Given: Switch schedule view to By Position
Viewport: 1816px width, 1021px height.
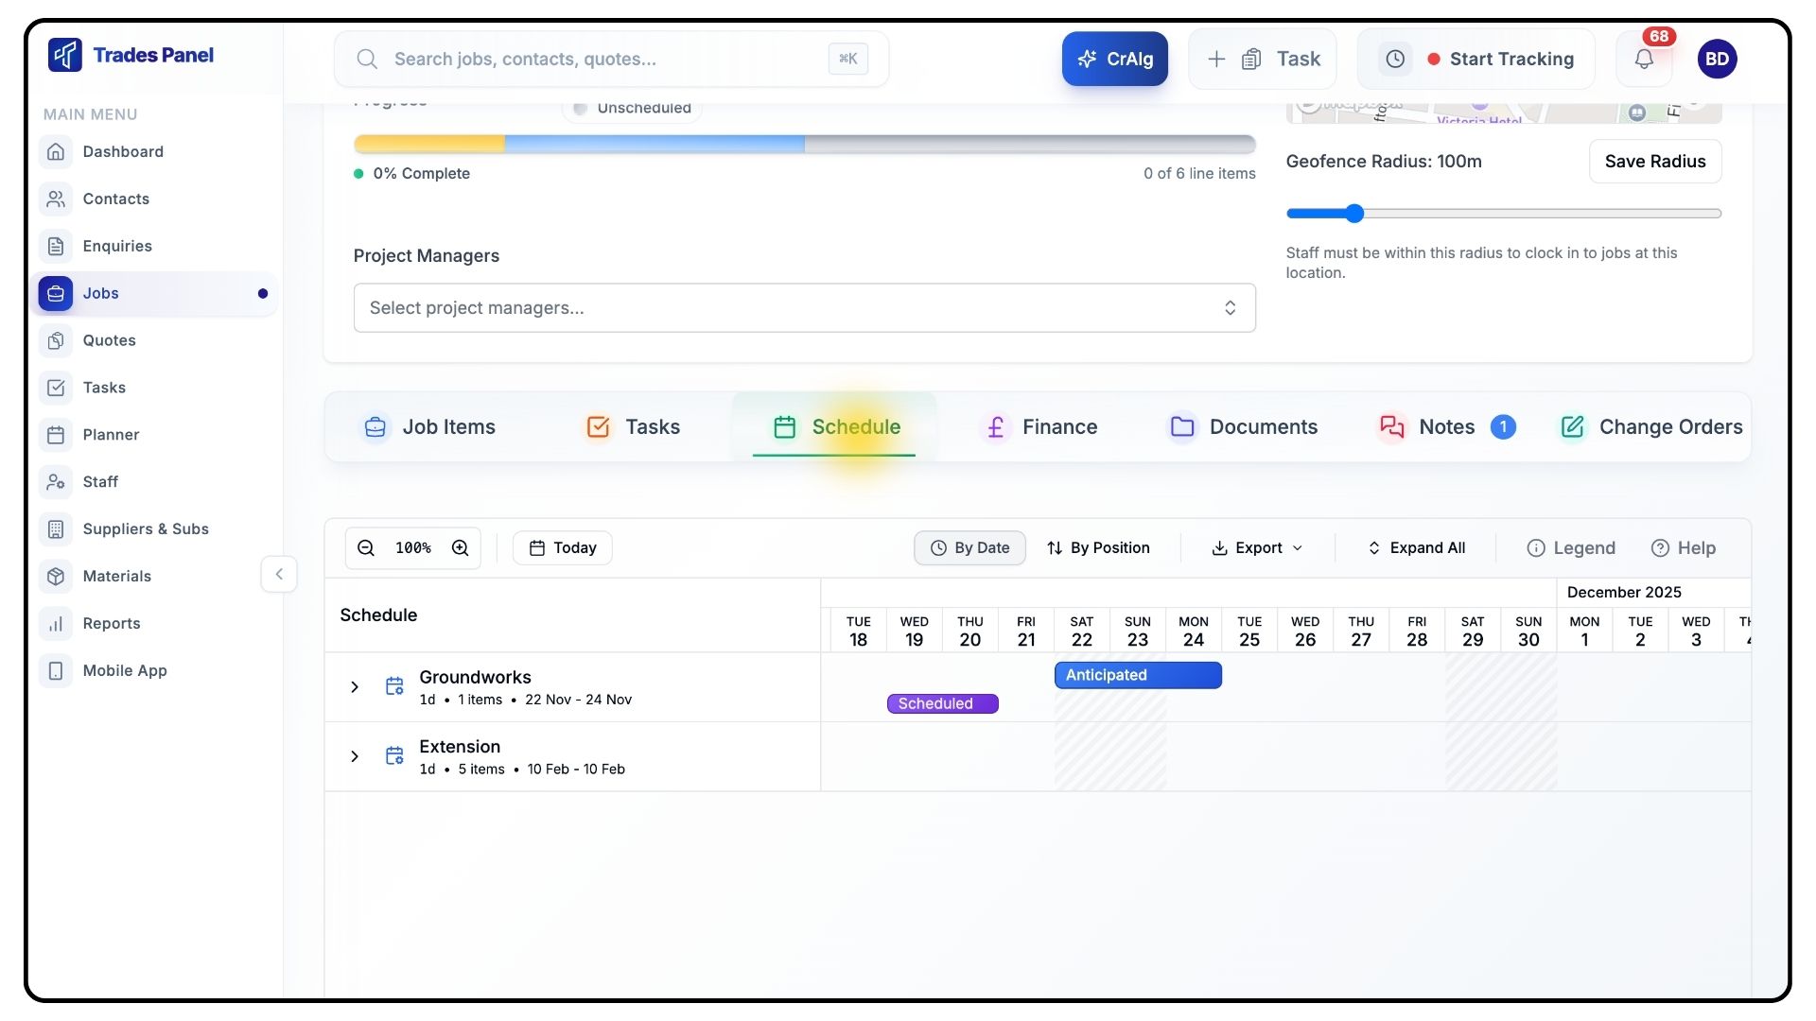Looking at the screenshot, I should pos(1098,548).
